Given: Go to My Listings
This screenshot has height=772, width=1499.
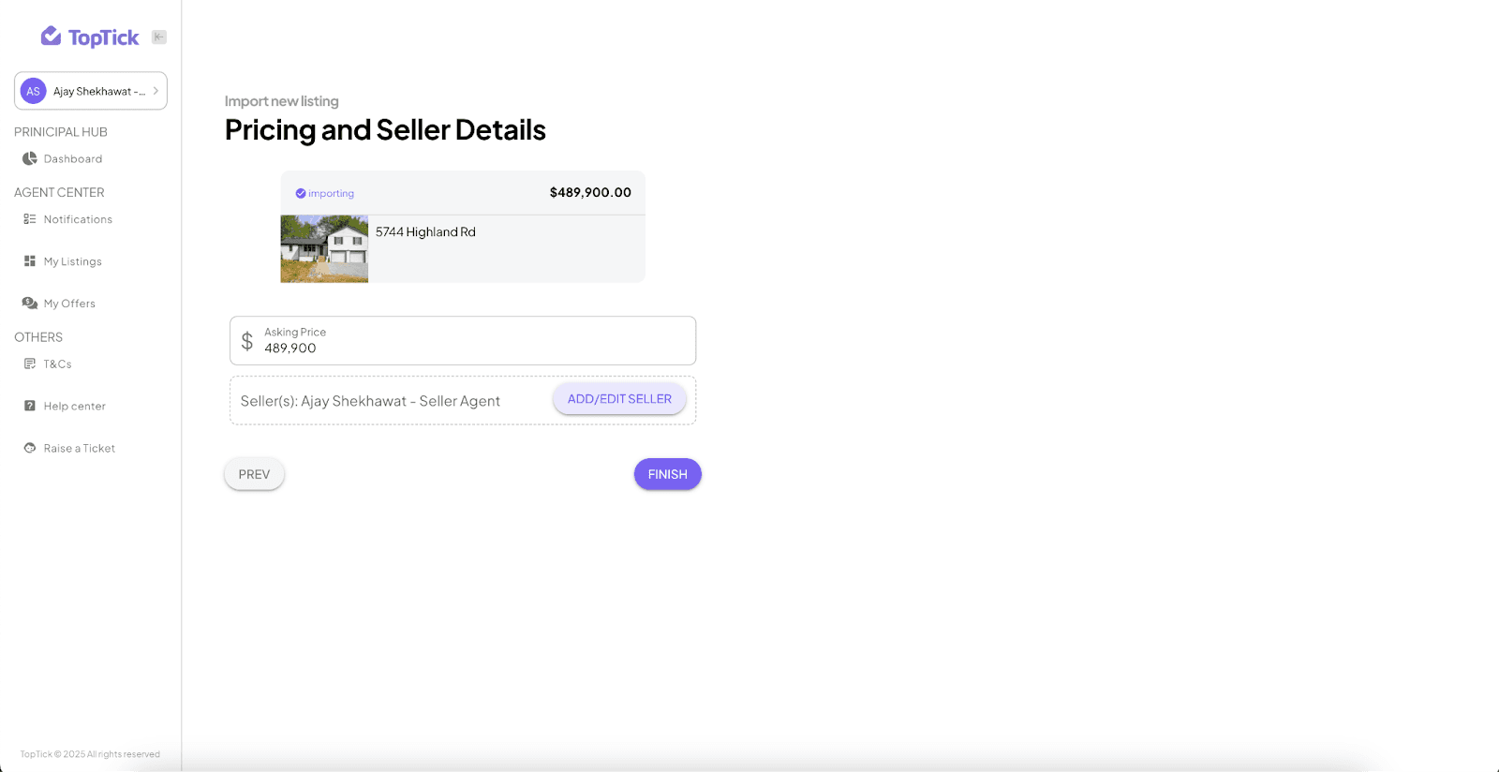Looking at the screenshot, I should coord(63,261).
